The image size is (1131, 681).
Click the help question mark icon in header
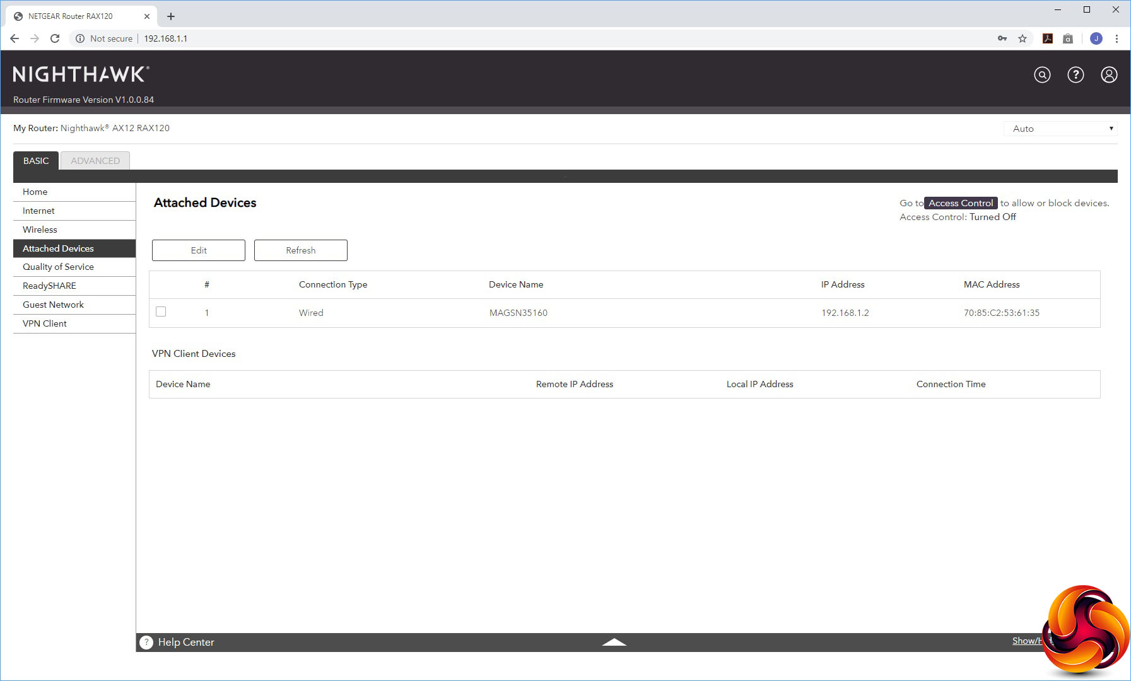click(1075, 75)
